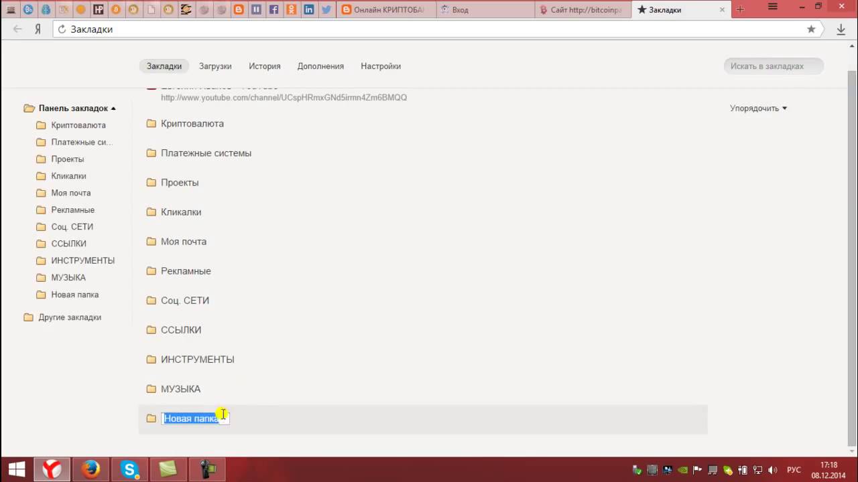Image resolution: width=858 pixels, height=482 pixels.
Task: Open downloads arrow icon
Action: pos(841,29)
